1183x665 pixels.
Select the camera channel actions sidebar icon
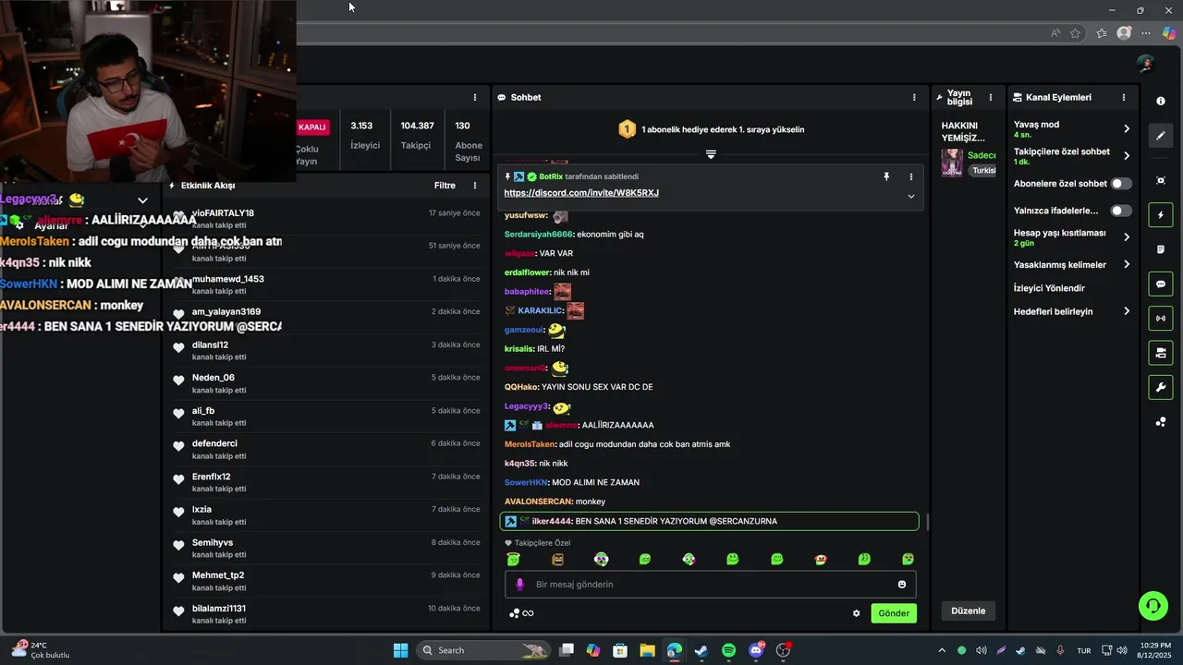coord(1161,353)
